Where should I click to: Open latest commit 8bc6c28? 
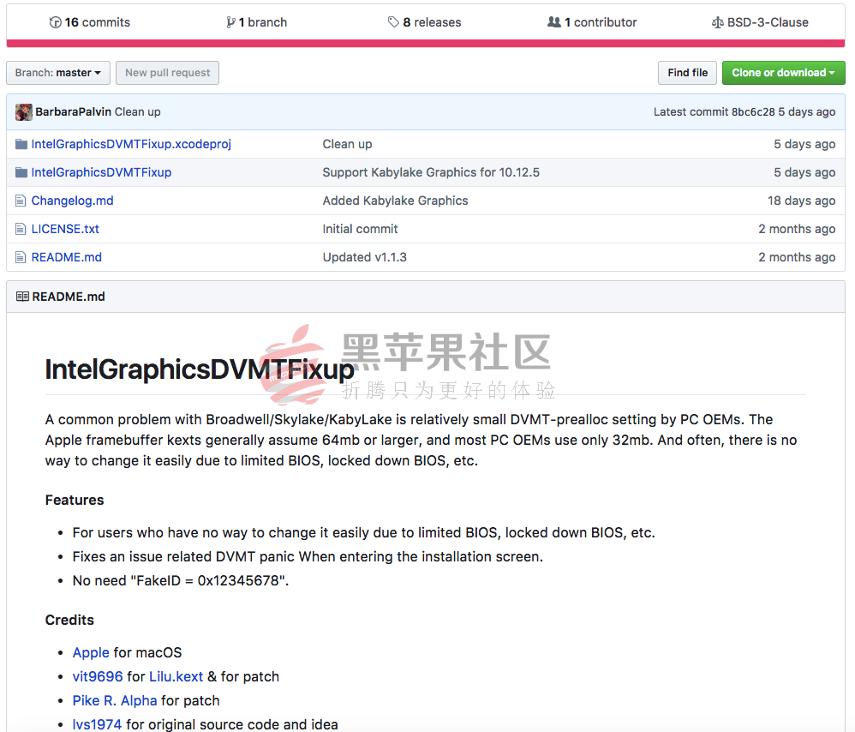753,111
